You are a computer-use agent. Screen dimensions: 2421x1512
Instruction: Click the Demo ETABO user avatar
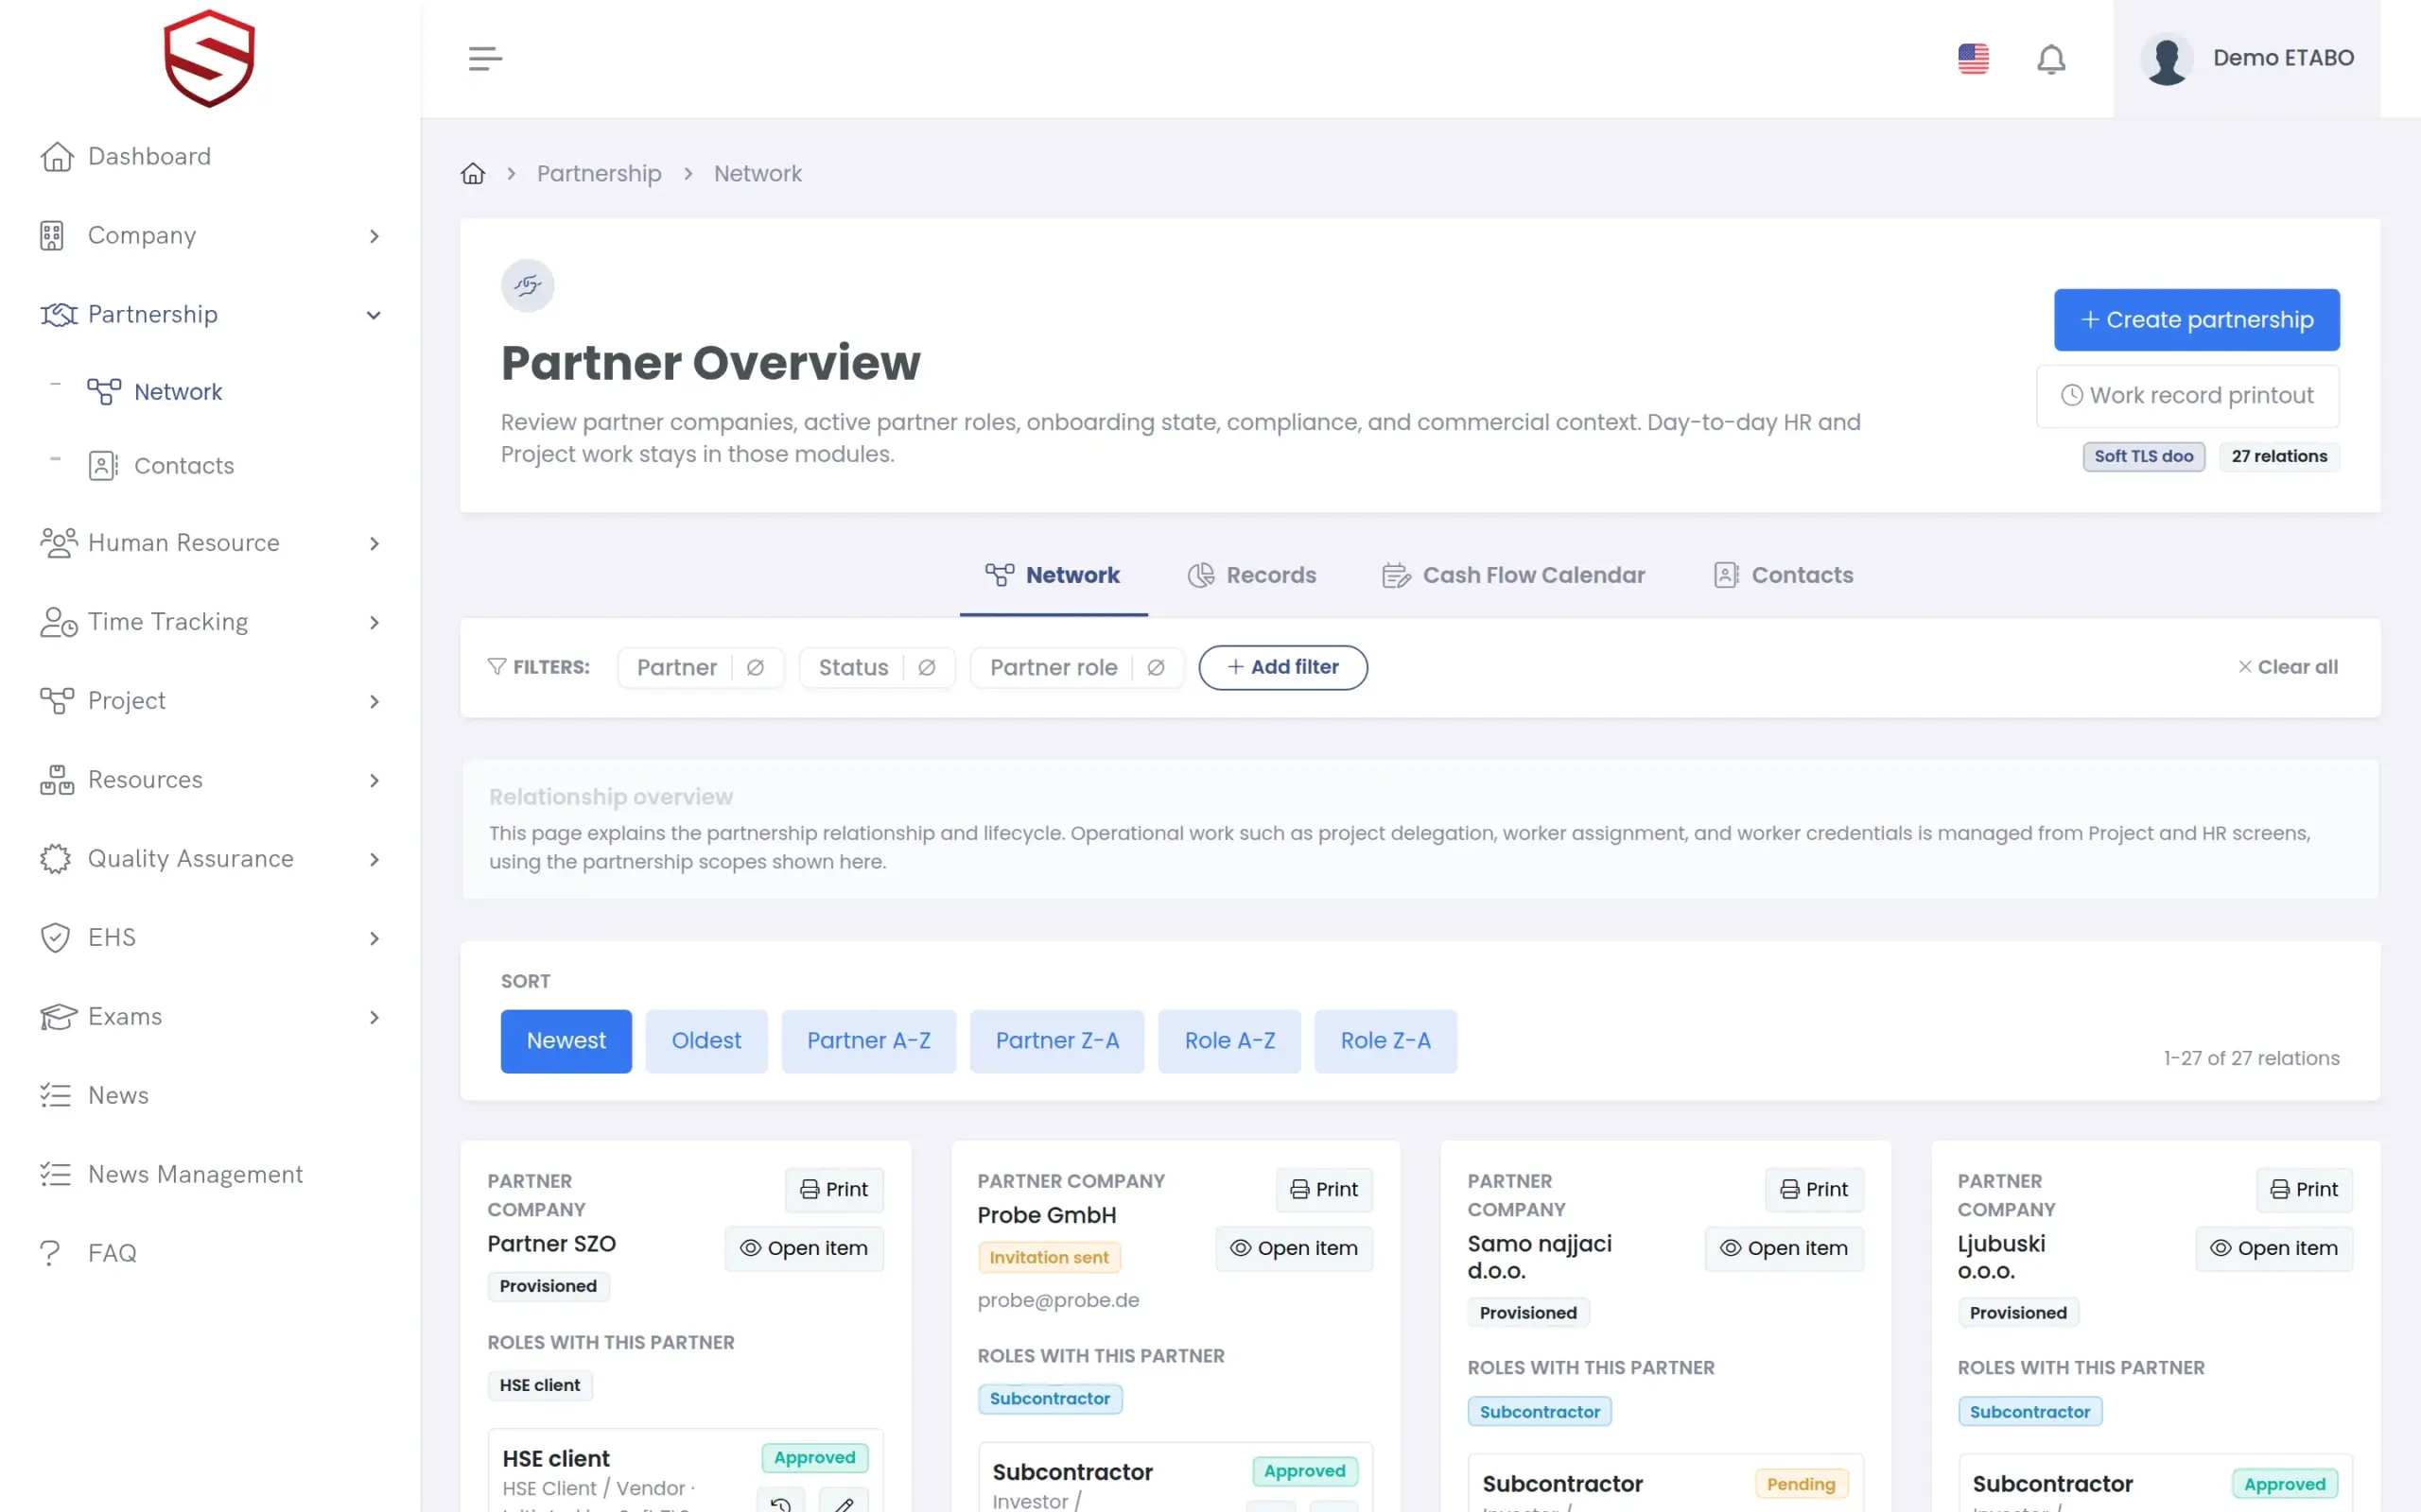point(2167,59)
